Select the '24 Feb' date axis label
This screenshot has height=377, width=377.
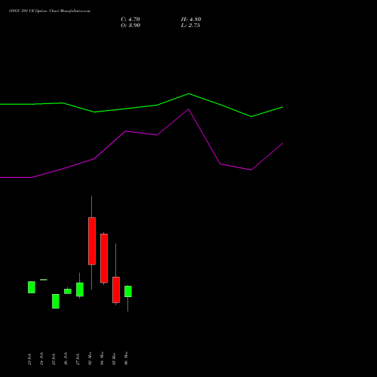41,358
